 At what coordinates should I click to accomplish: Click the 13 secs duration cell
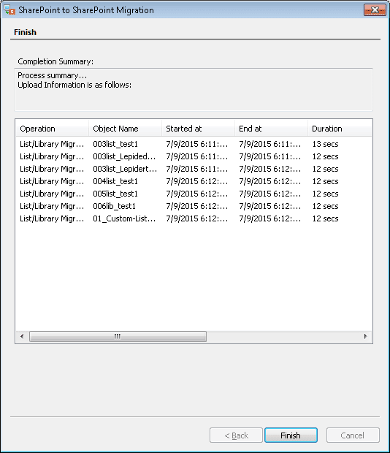(x=325, y=144)
